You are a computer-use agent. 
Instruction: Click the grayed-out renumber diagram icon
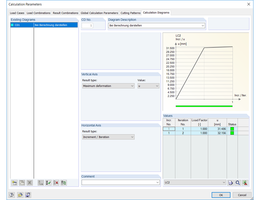click(x=41, y=183)
